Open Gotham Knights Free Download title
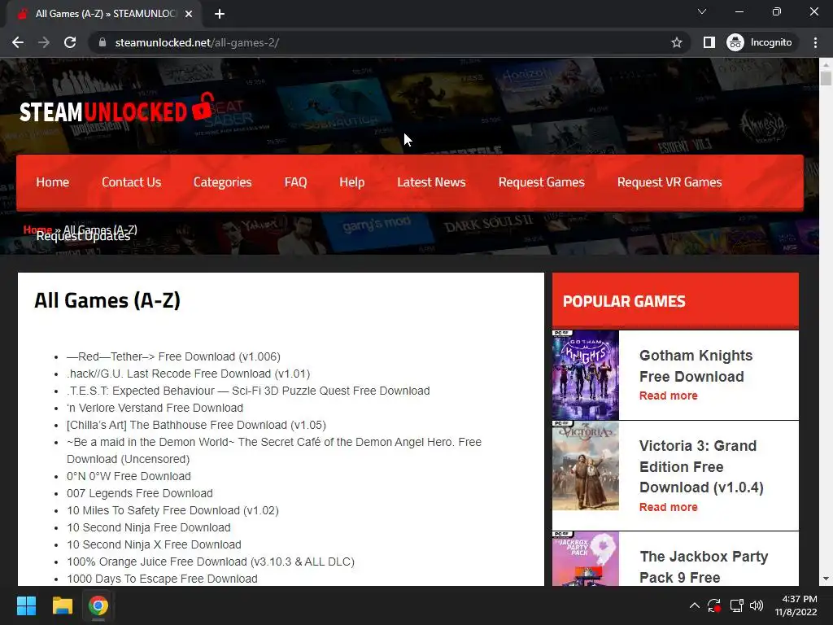Viewport: 833px width, 625px height. (x=696, y=365)
